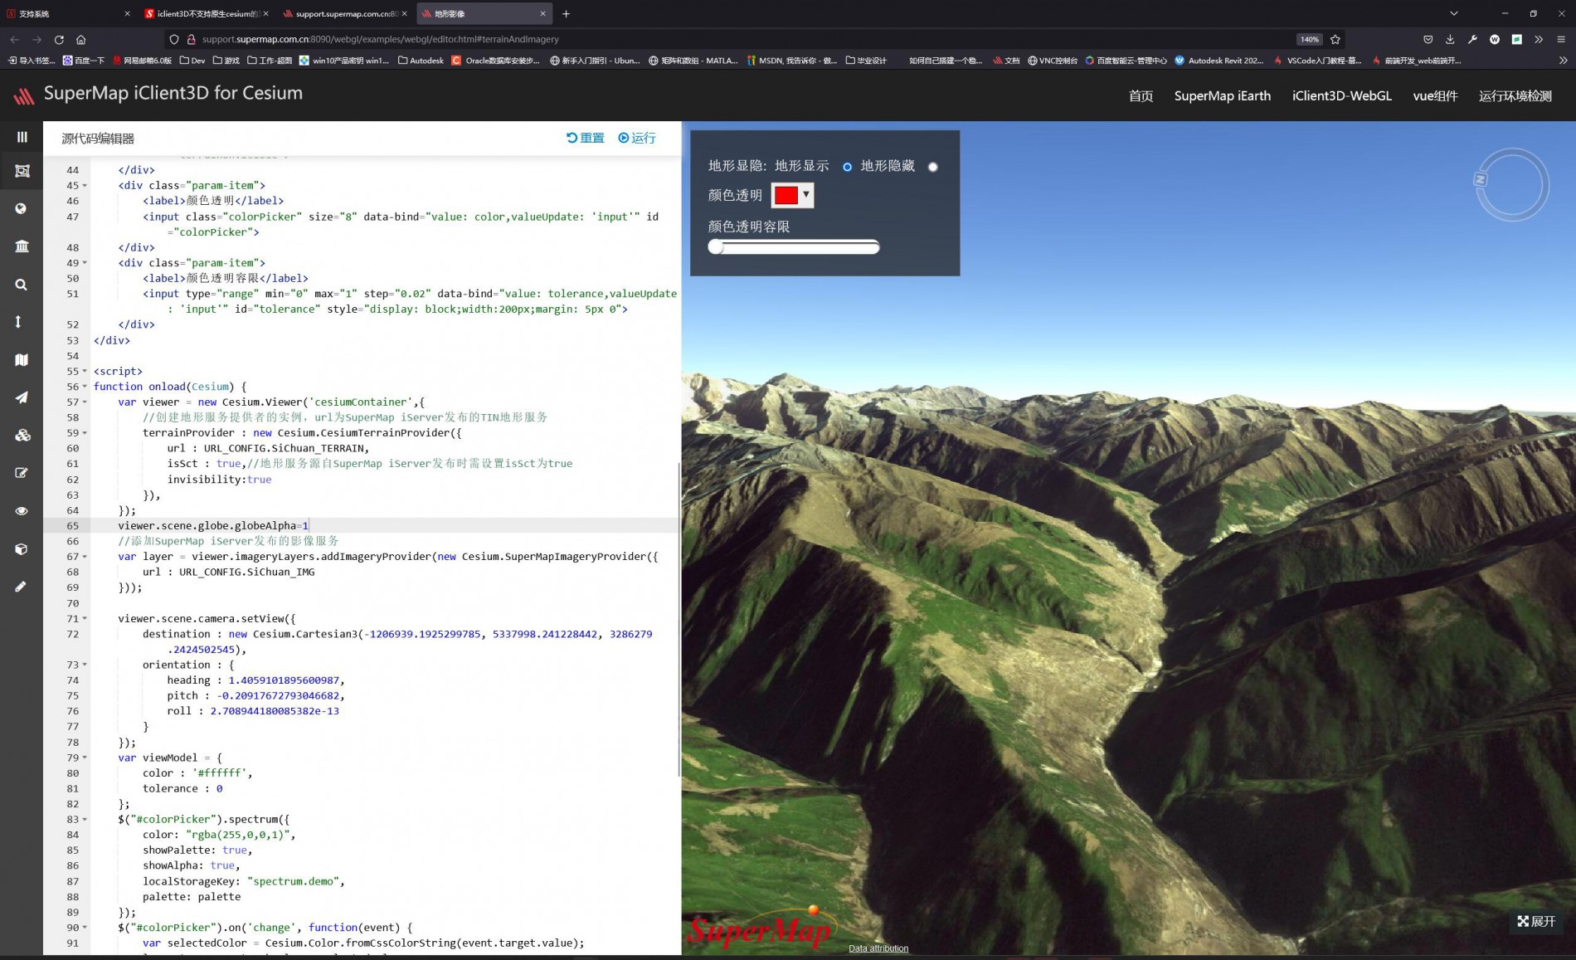
Task: Switch to the 支持系统 browser tab
Action: pos(66,13)
